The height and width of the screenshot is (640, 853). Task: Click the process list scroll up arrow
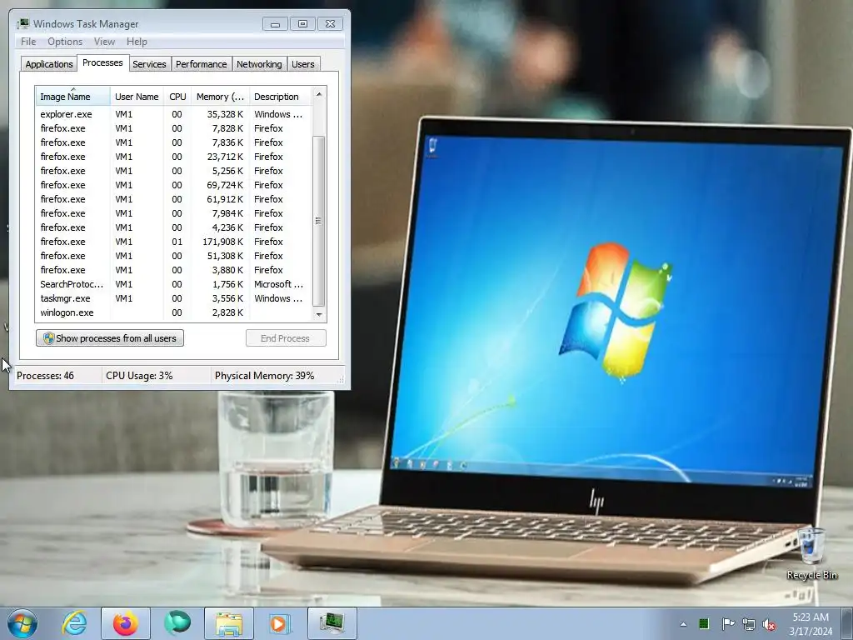click(319, 95)
